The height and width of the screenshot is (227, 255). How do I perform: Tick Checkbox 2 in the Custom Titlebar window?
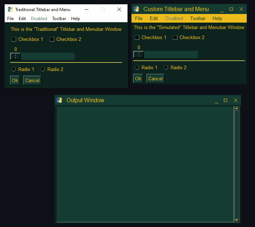click(x=175, y=38)
